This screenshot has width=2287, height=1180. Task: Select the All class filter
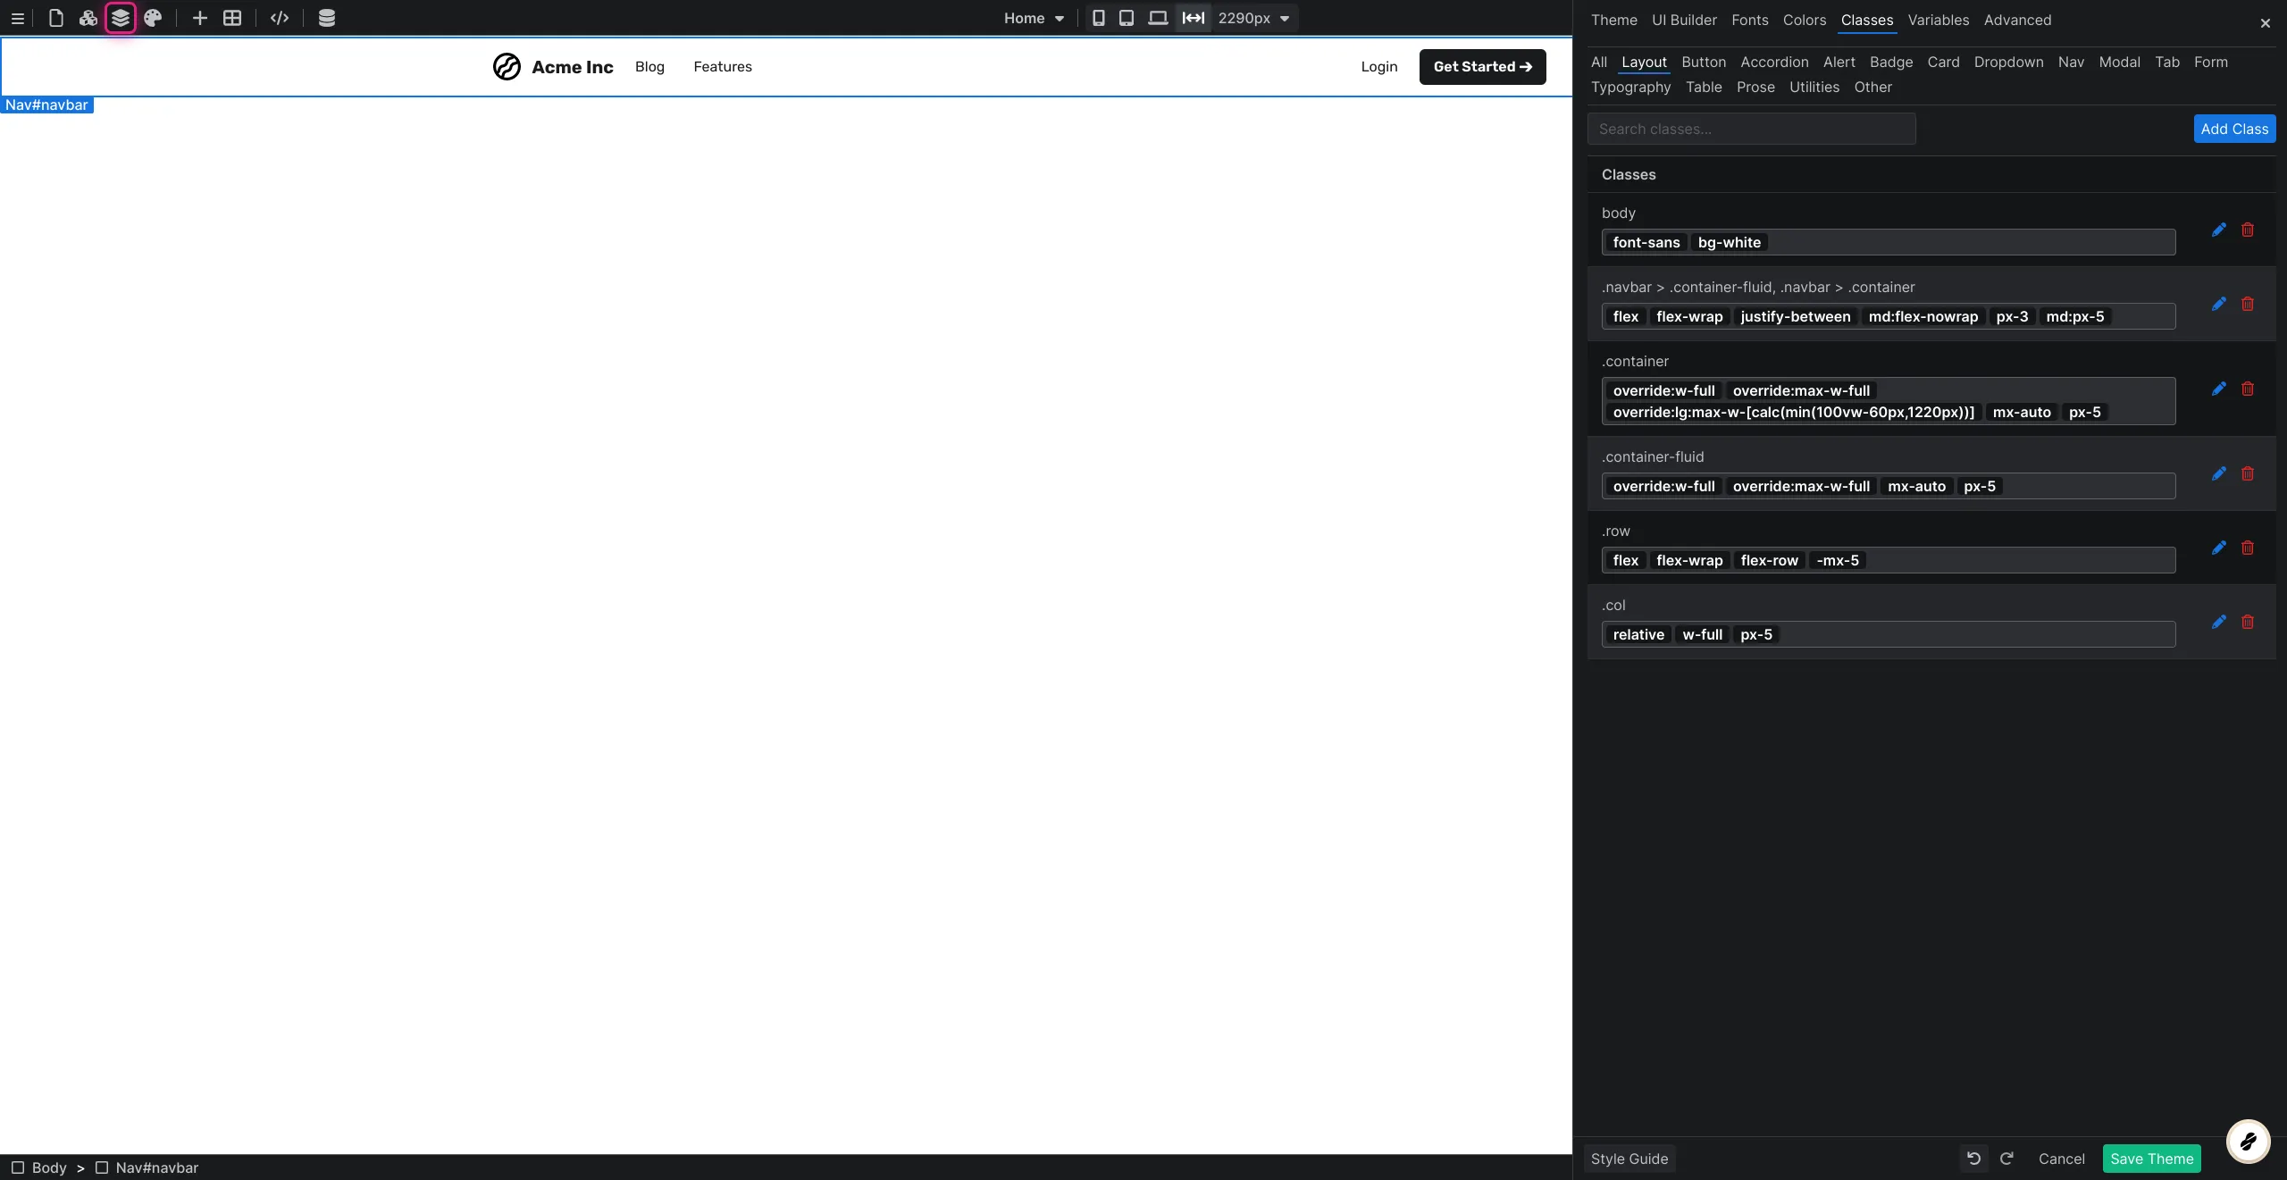click(1599, 62)
